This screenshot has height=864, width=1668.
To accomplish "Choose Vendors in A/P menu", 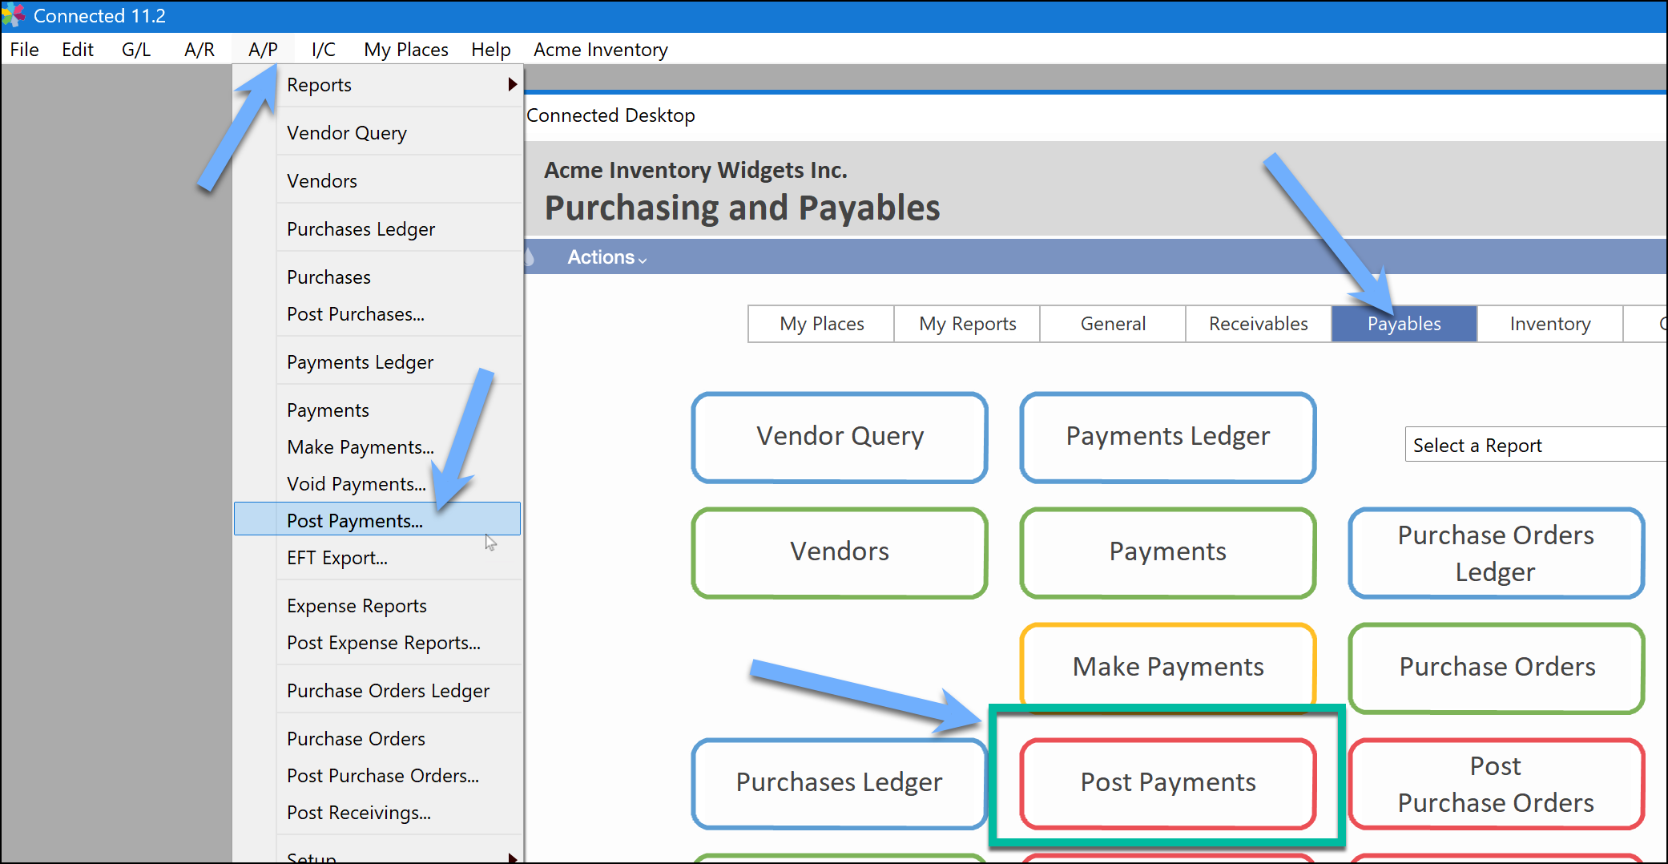I will click(x=377, y=181).
